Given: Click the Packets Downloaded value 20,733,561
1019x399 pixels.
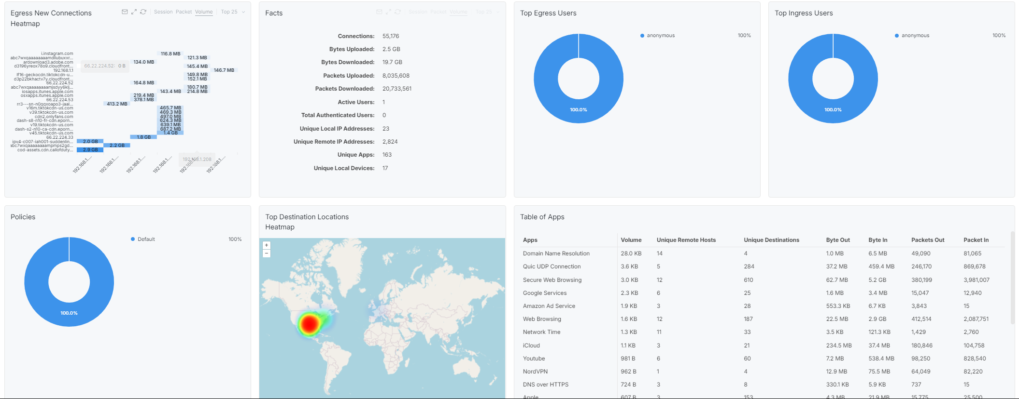Looking at the screenshot, I should point(397,89).
